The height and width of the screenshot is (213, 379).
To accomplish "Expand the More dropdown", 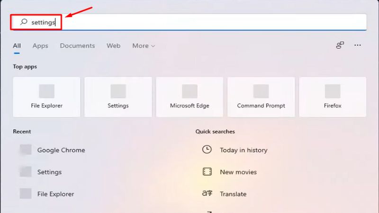I will pyautogui.click(x=144, y=45).
